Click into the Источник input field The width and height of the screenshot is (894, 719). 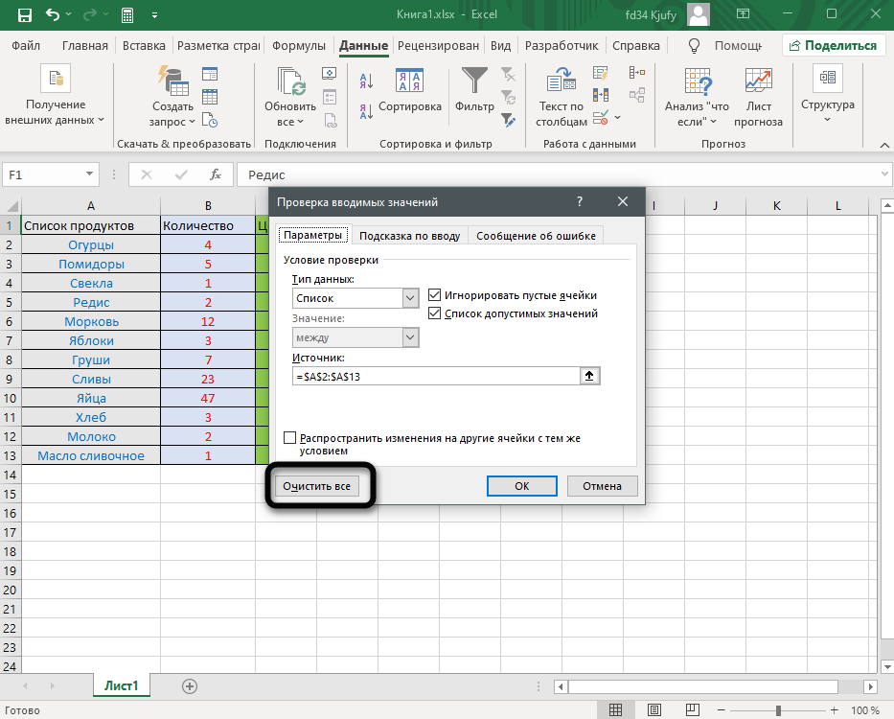[437, 377]
